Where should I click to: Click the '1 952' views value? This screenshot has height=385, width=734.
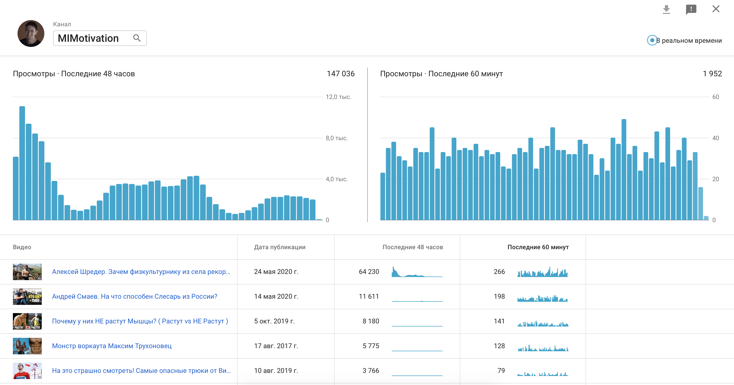coord(712,74)
